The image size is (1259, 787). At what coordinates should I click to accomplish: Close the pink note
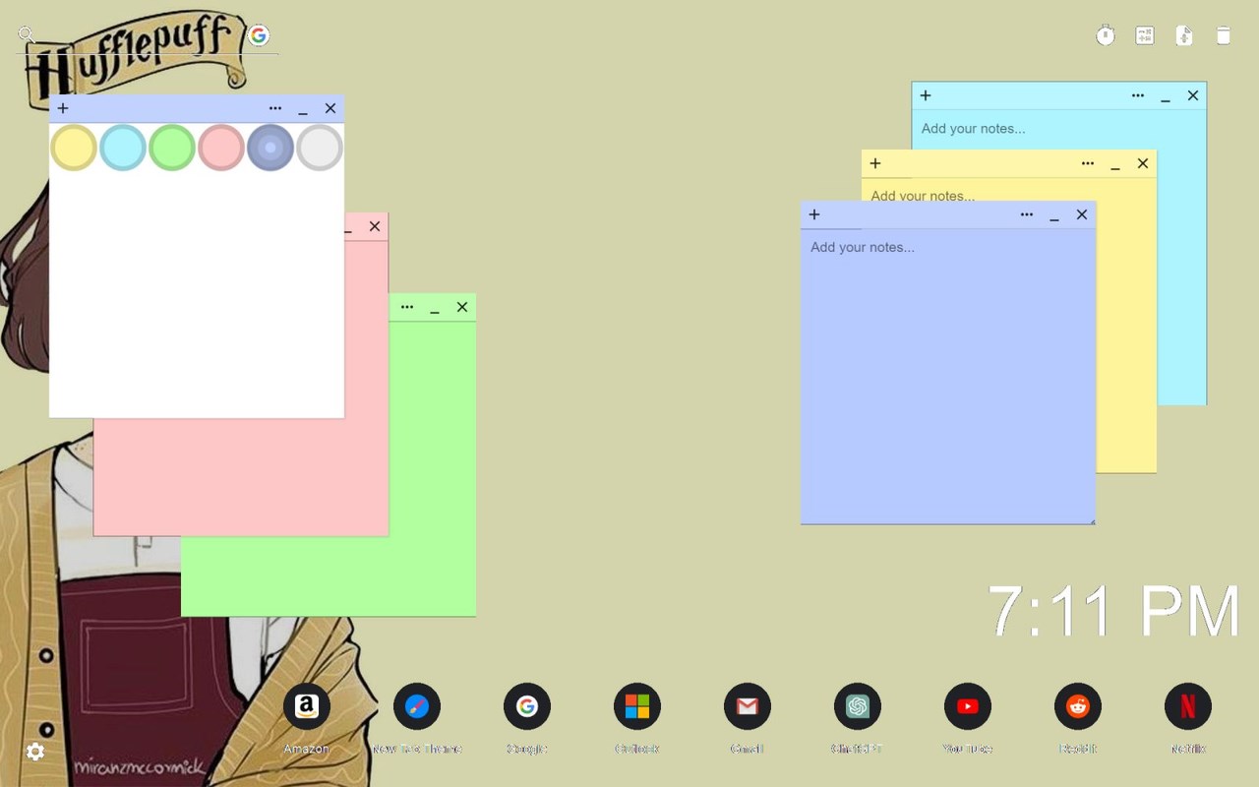point(375,226)
